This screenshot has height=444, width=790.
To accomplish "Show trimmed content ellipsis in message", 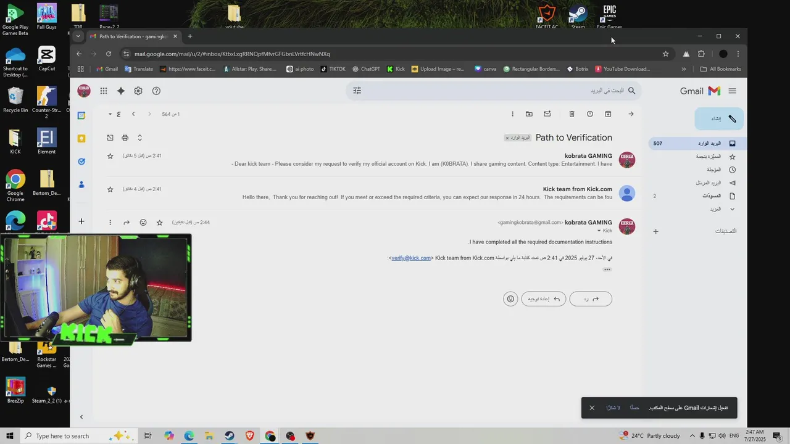I will tap(607, 269).
